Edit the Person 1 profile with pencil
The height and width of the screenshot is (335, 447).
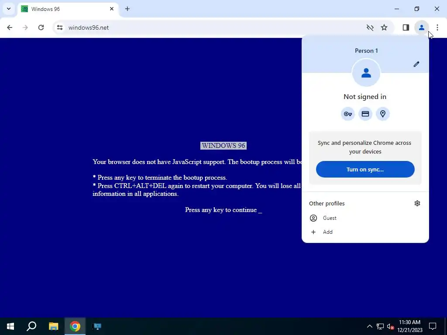(x=416, y=64)
